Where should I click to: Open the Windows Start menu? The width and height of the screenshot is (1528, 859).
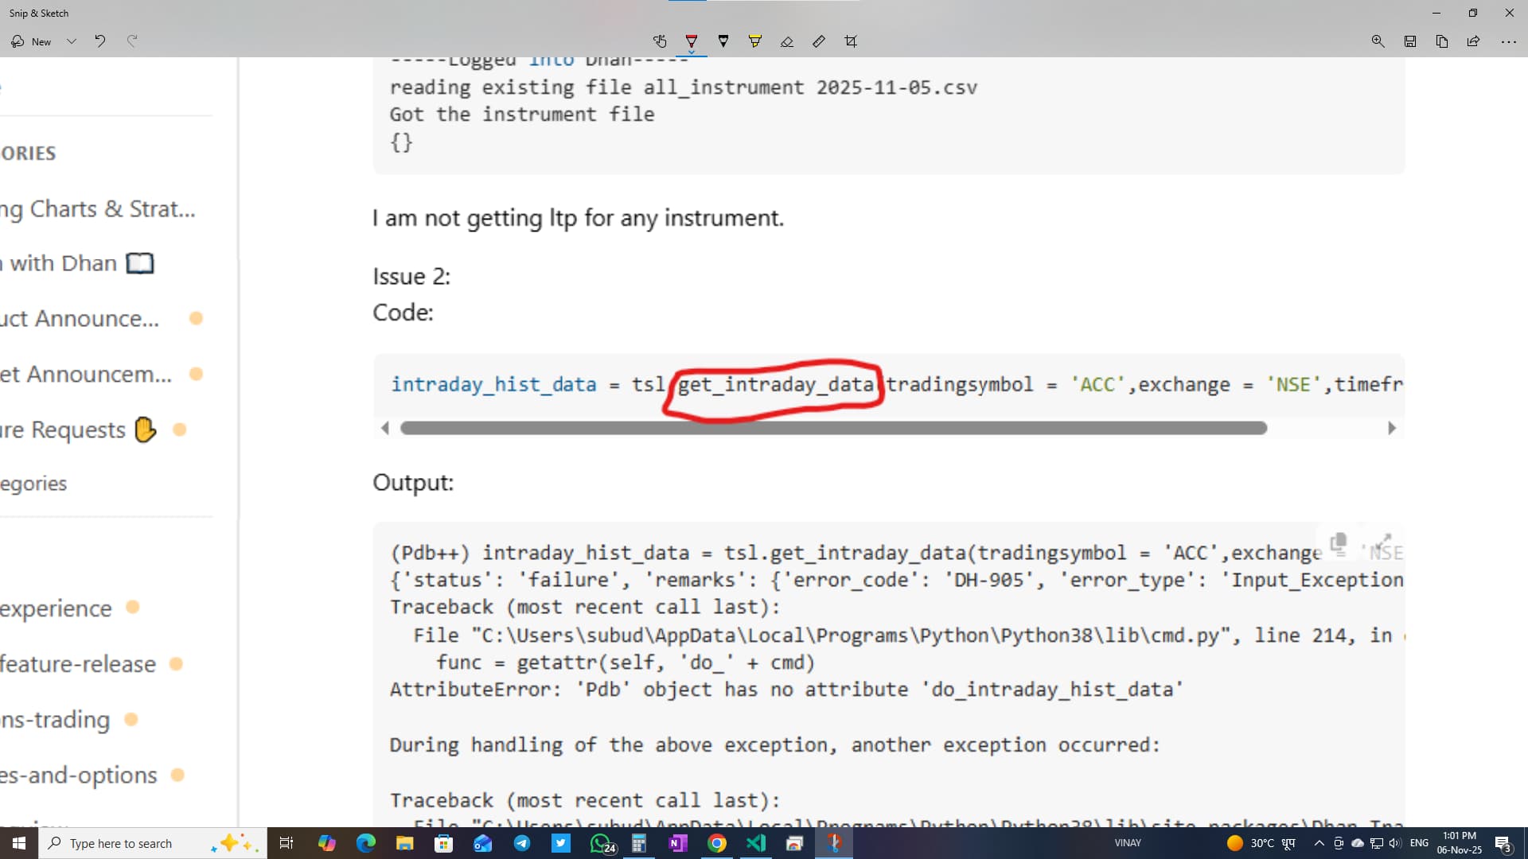[19, 843]
